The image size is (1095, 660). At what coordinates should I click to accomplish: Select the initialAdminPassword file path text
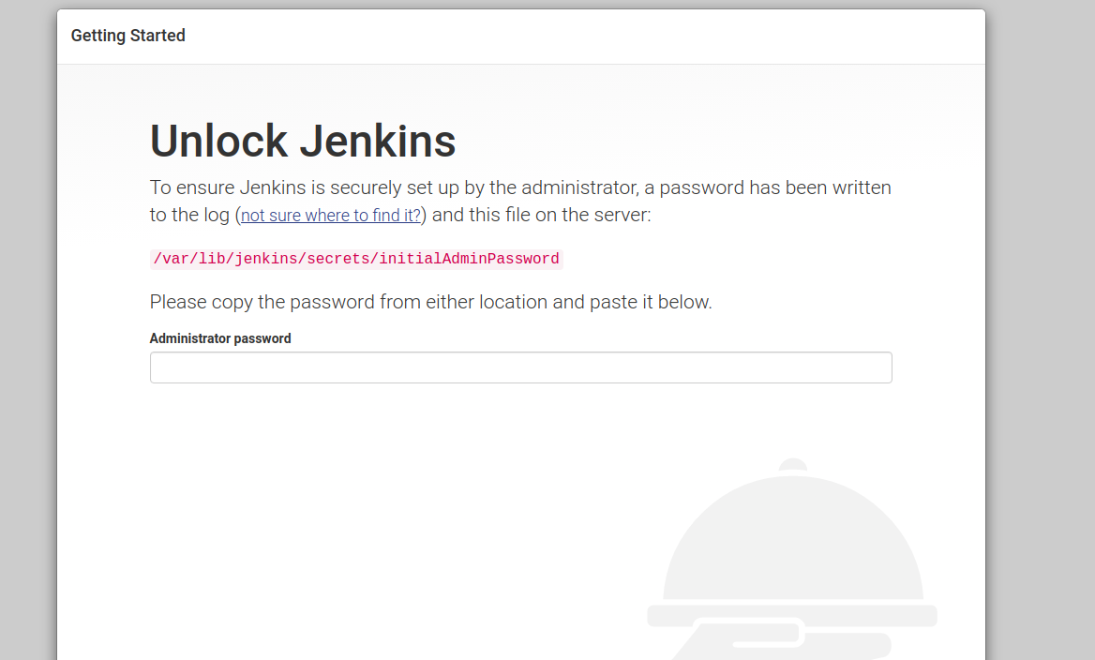tap(356, 259)
